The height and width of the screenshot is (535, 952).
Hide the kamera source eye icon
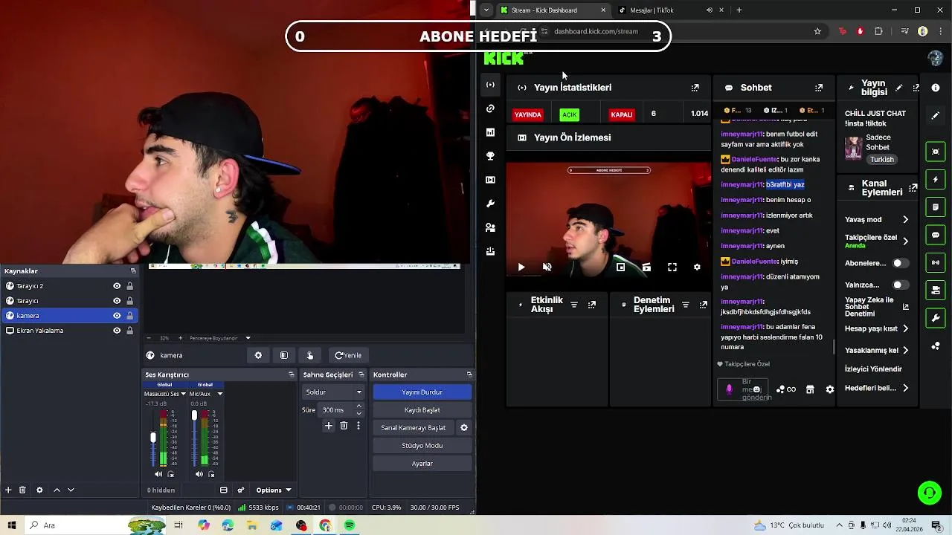(117, 316)
